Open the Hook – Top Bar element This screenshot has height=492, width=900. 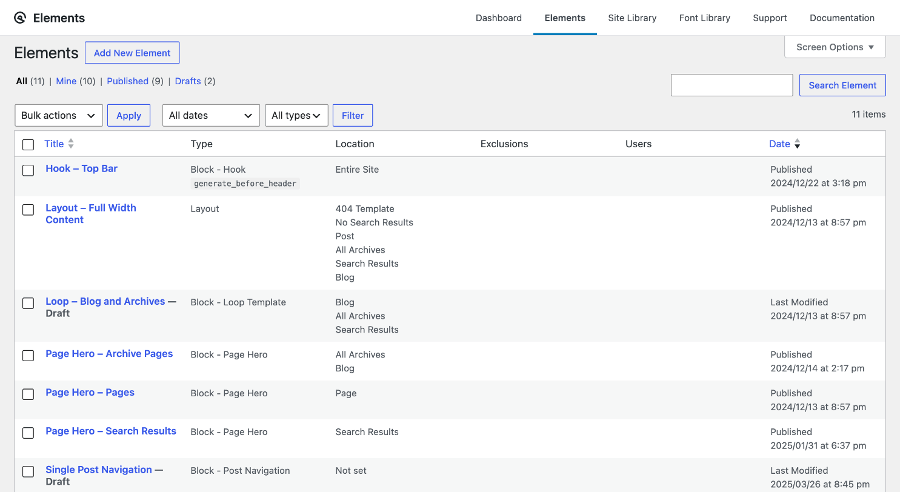point(82,168)
